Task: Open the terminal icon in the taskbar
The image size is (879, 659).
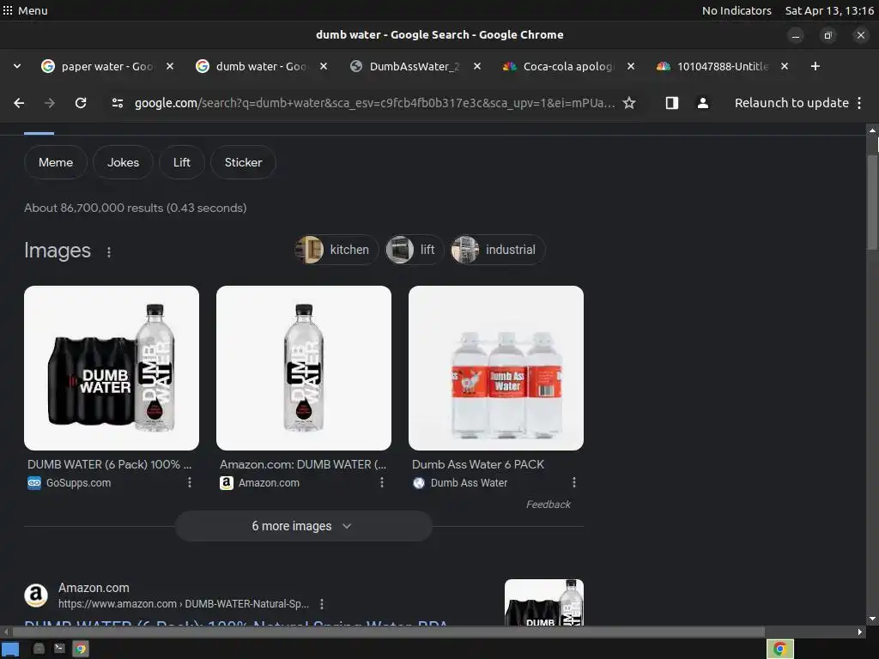Action: click(59, 649)
